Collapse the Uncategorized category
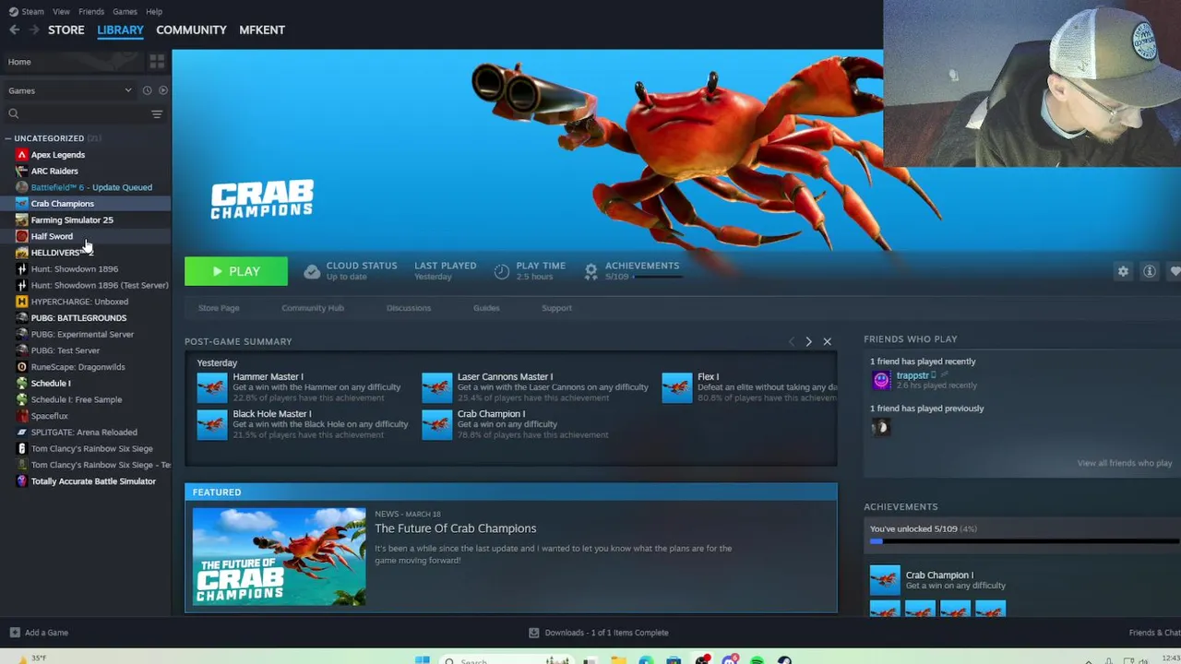Viewport: 1181px width, 664px height. click(7, 138)
